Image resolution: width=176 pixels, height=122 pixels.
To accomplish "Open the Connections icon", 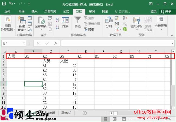I will pos(50,18).
